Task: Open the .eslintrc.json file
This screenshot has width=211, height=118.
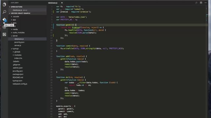Action: [17, 68]
